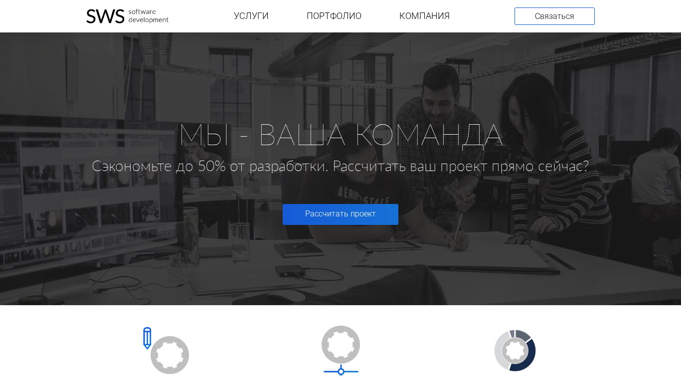Image resolution: width=681 pixels, height=383 pixels.
Task: Click the Связаться button
Action: [554, 16]
